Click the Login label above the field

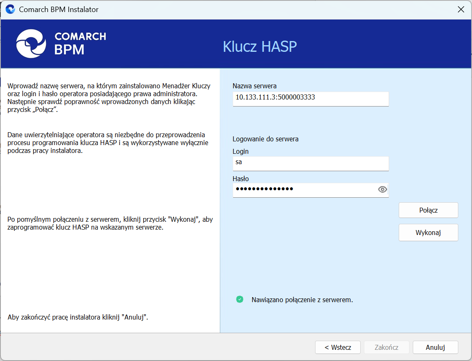241,151
